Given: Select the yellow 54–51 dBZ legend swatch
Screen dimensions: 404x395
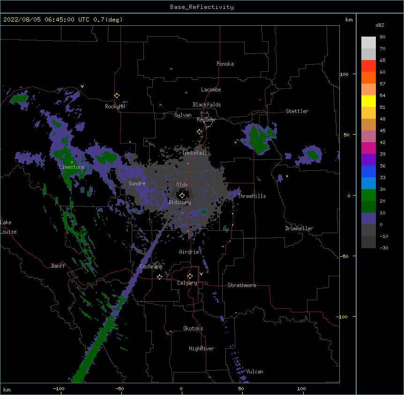Looking at the screenshot, I should coord(368,101).
